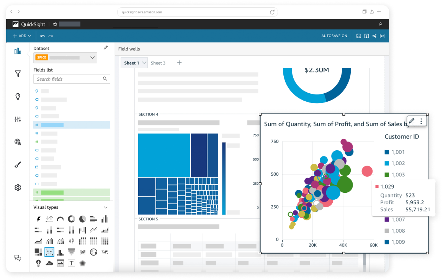The width and height of the screenshot is (443, 280).
Task: Open the Insights panel in sidebar
Action: pos(18,96)
